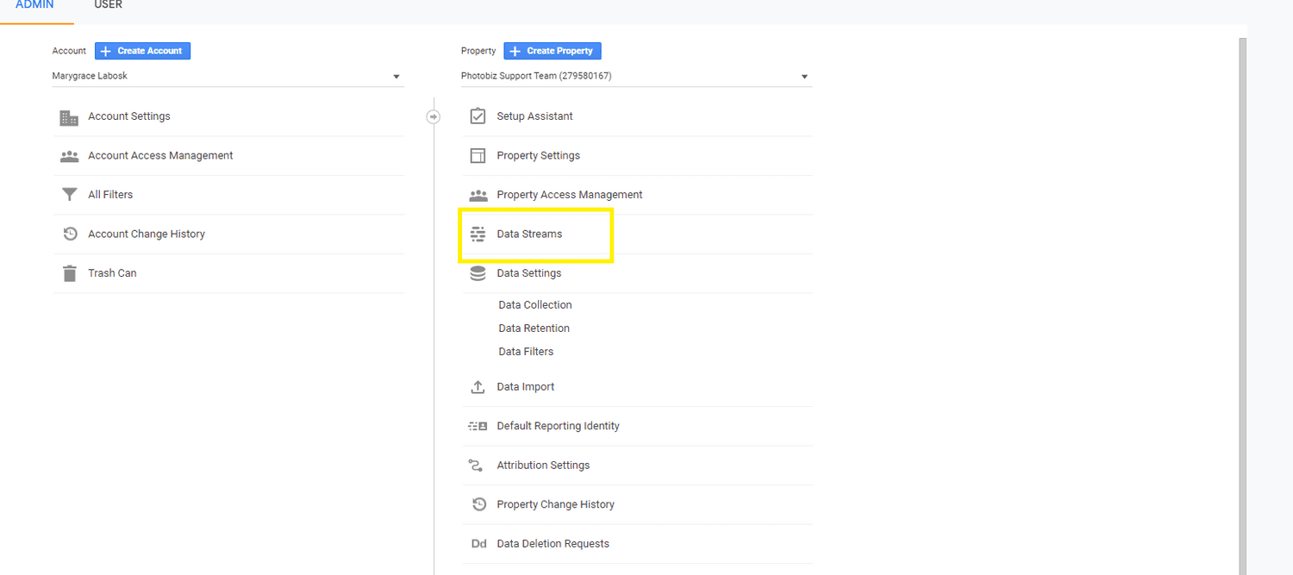
Task: Switch to the USER tab
Action: 108,5
